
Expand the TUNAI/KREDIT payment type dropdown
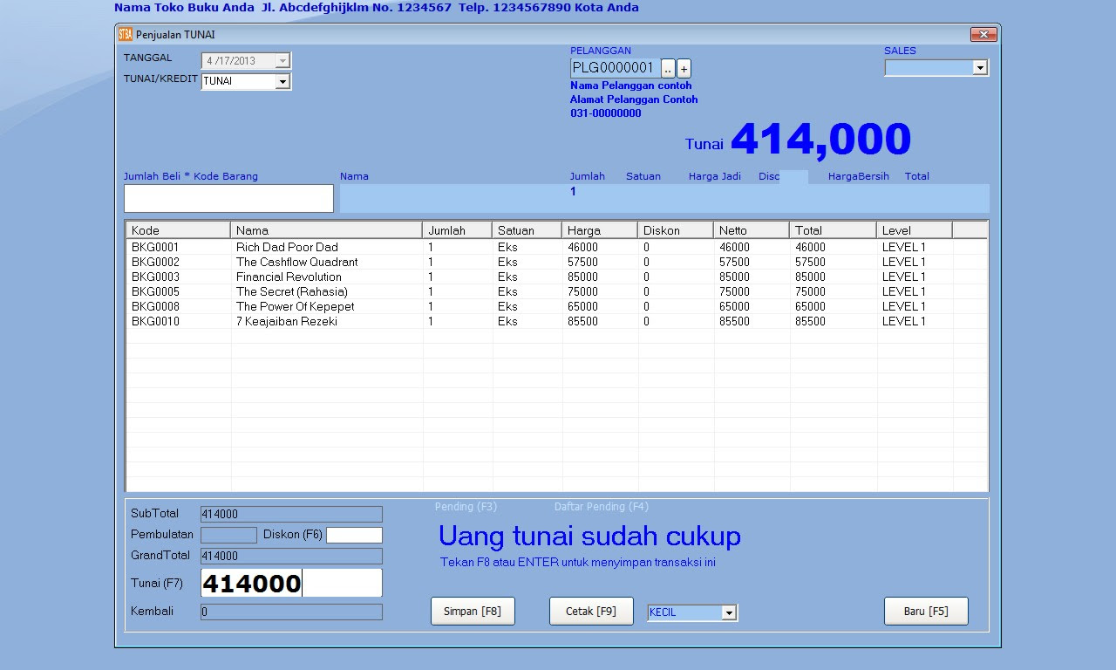[x=282, y=82]
